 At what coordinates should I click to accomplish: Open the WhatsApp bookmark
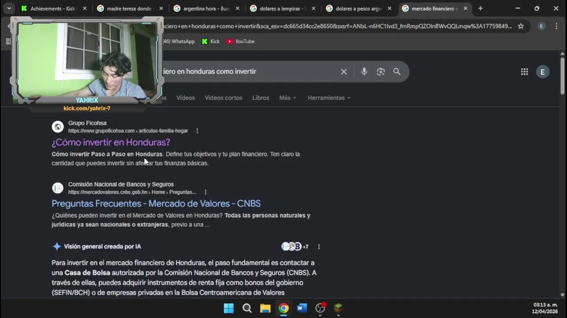click(x=179, y=42)
